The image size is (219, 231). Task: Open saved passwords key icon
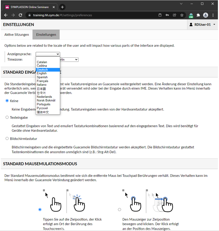(x=167, y=15)
